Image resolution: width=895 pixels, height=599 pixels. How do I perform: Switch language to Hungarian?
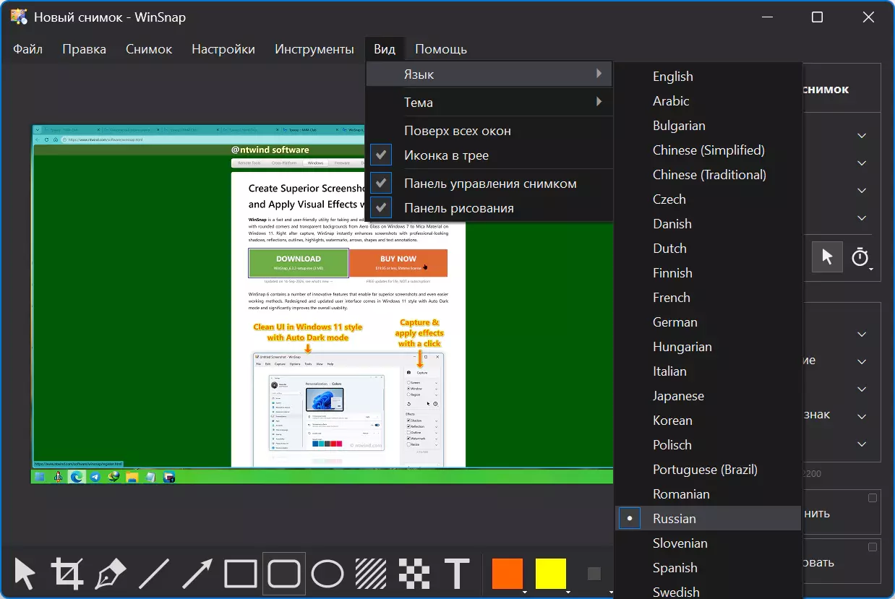click(708, 347)
